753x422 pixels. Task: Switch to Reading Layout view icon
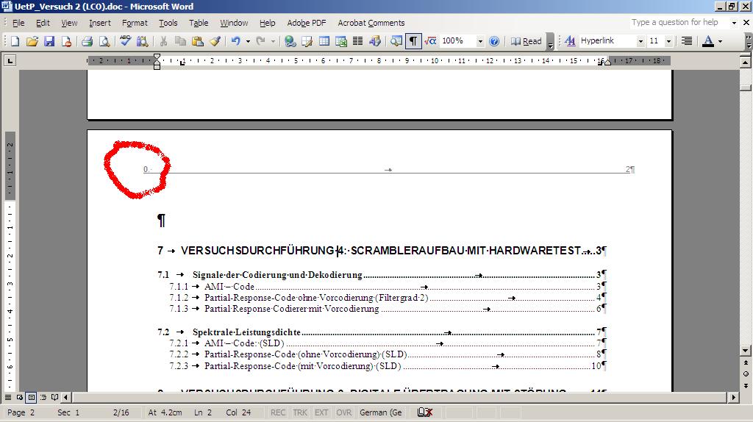tap(54, 397)
